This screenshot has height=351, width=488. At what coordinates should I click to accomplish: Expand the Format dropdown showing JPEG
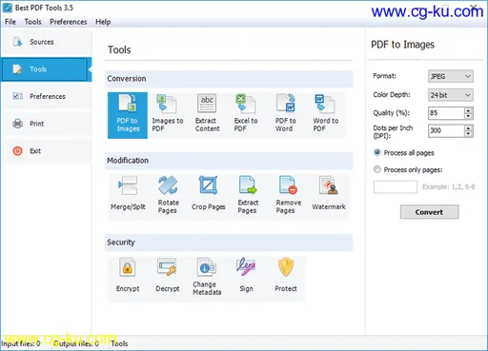click(451, 76)
